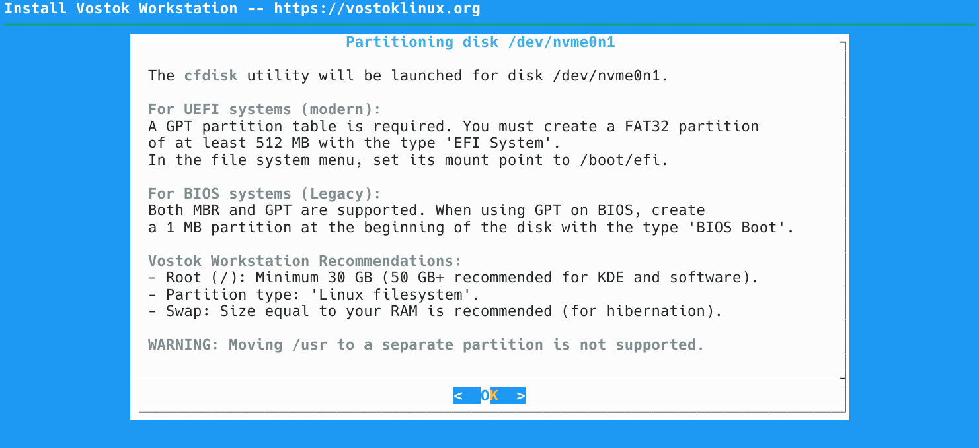Click the GPT partition table required line
Viewport: 979px width, 448px height.
(453, 126)
